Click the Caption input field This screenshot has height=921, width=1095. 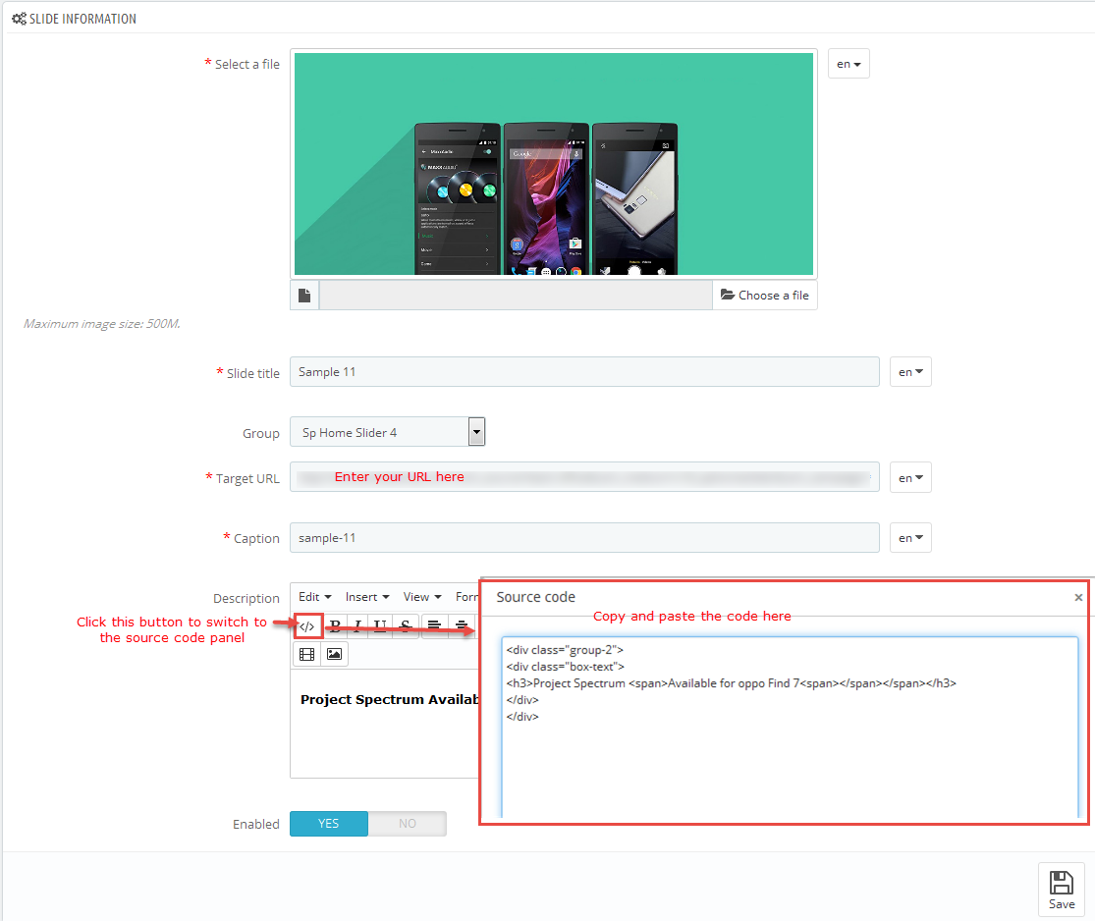[x=584, y=538]
